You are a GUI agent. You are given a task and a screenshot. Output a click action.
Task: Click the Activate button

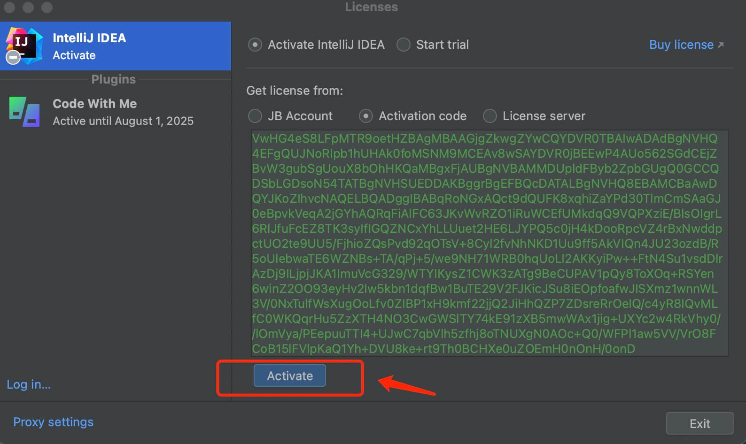pyautogui.click(x=290, y=376)
